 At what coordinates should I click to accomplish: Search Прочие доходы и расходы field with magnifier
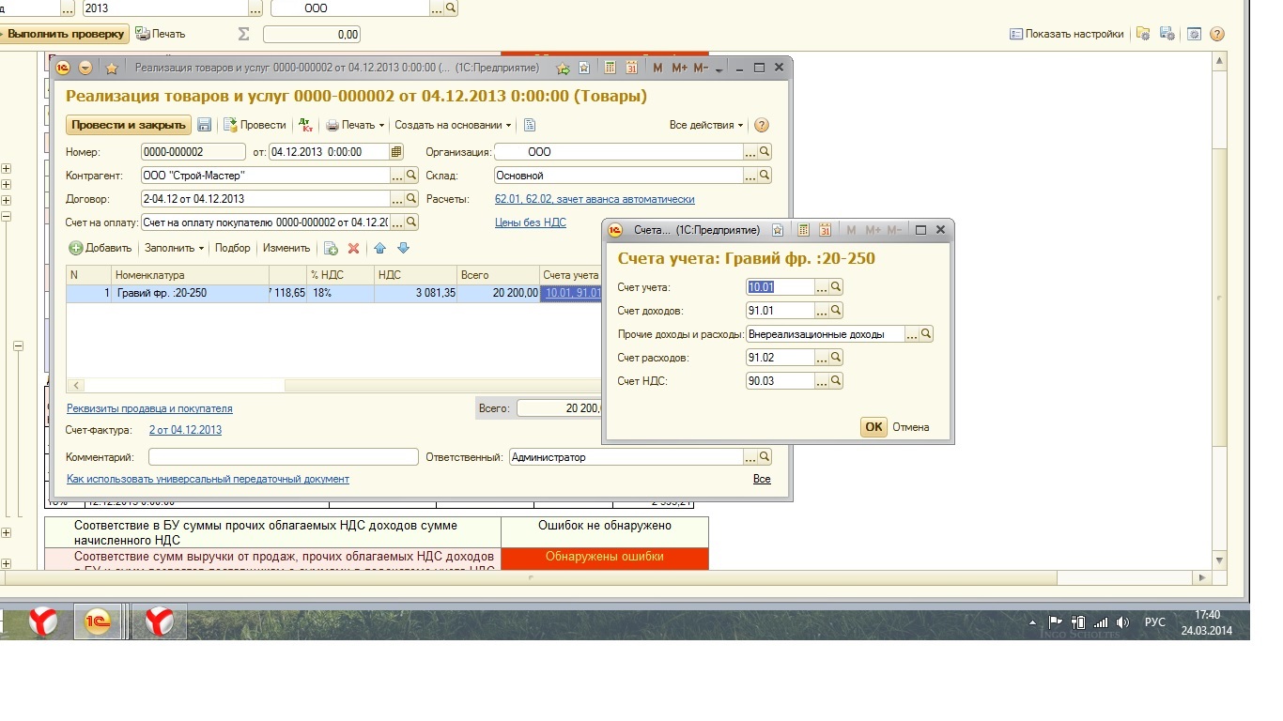(x=926, y=334)
